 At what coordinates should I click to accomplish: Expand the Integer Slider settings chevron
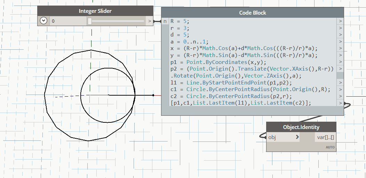(x=43, y=21)
